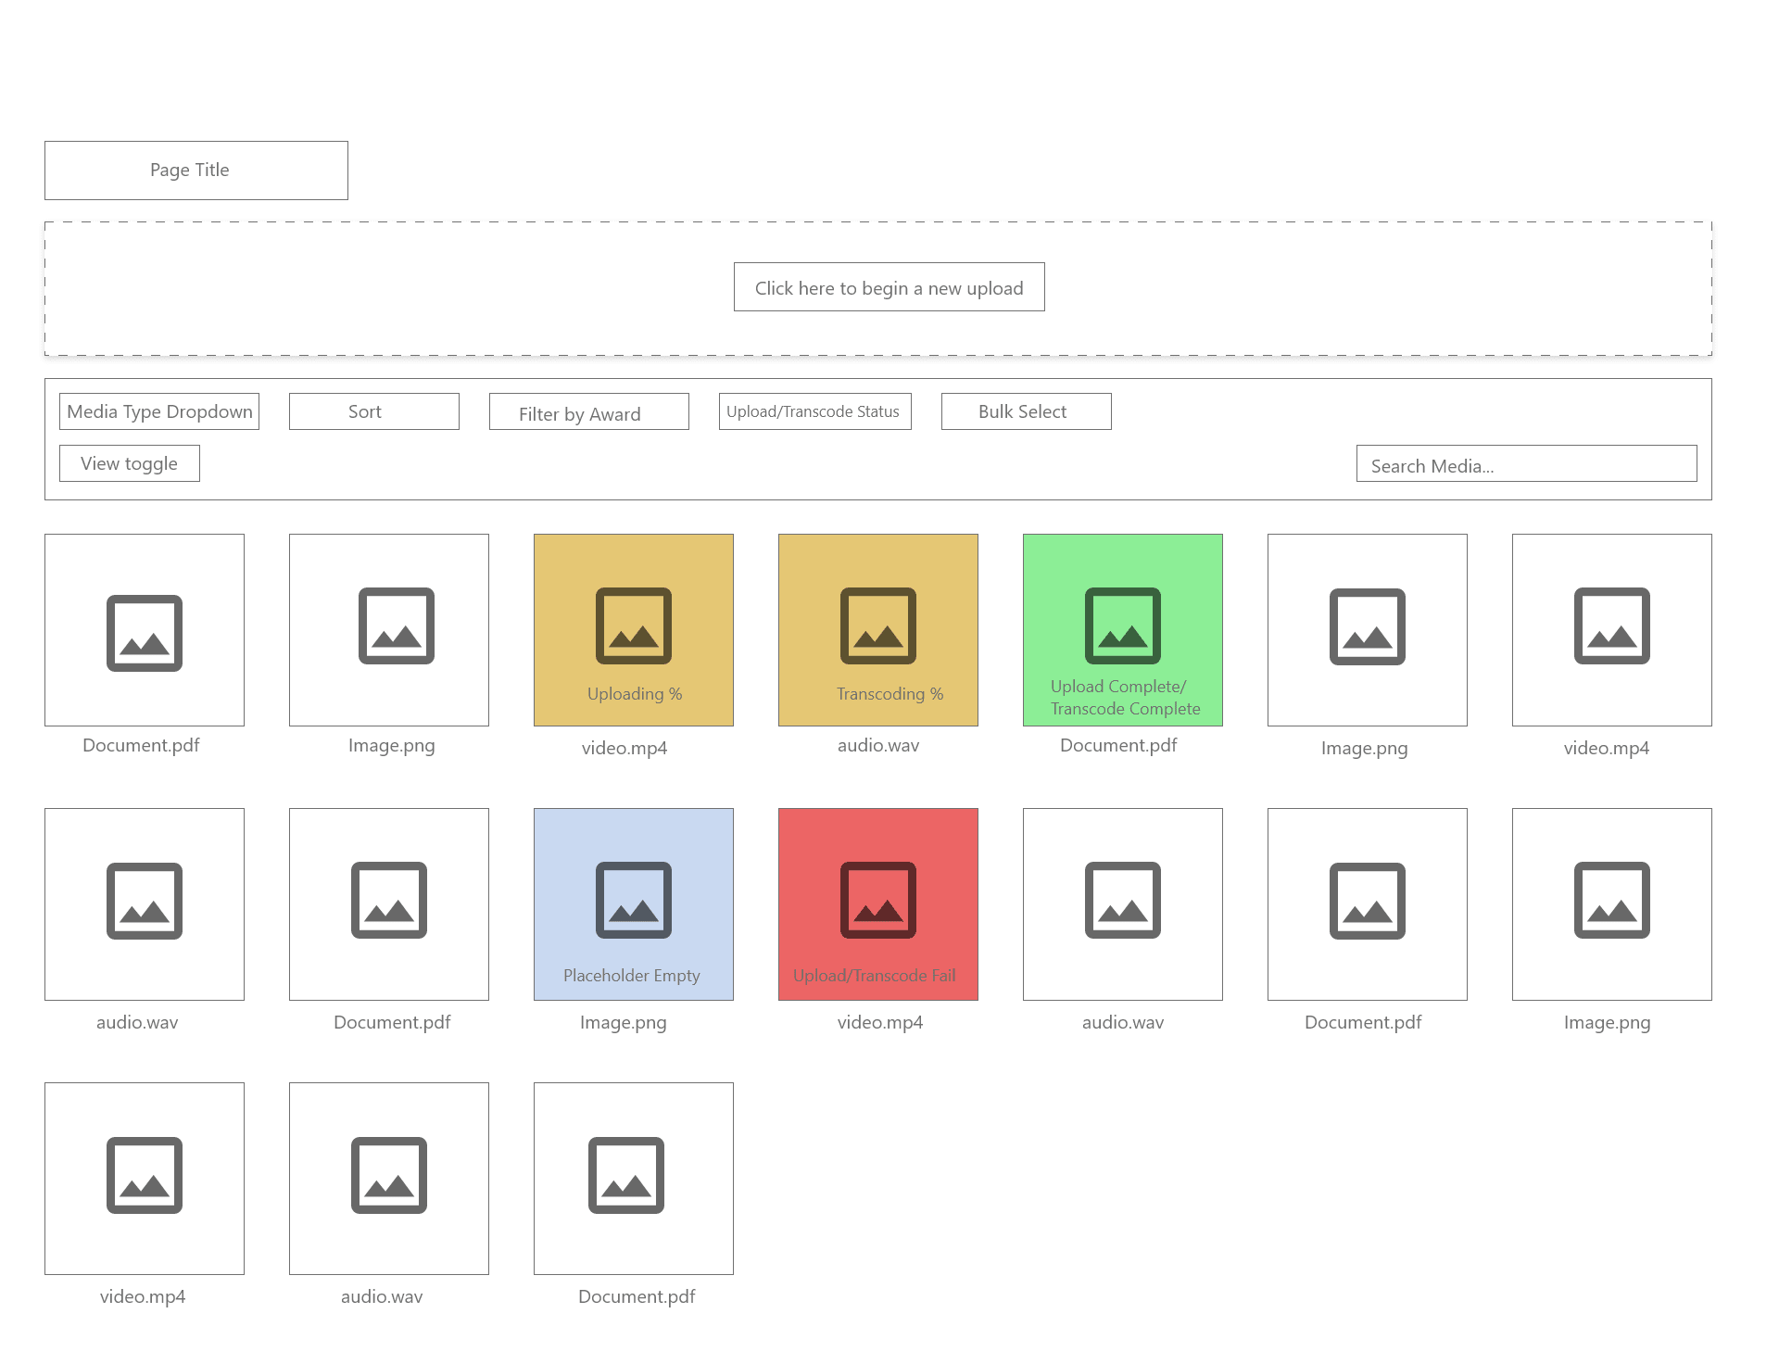Screen dimensions: 1779x1364
Task: Click here to begin a new upload
Action: pos(889,287)
